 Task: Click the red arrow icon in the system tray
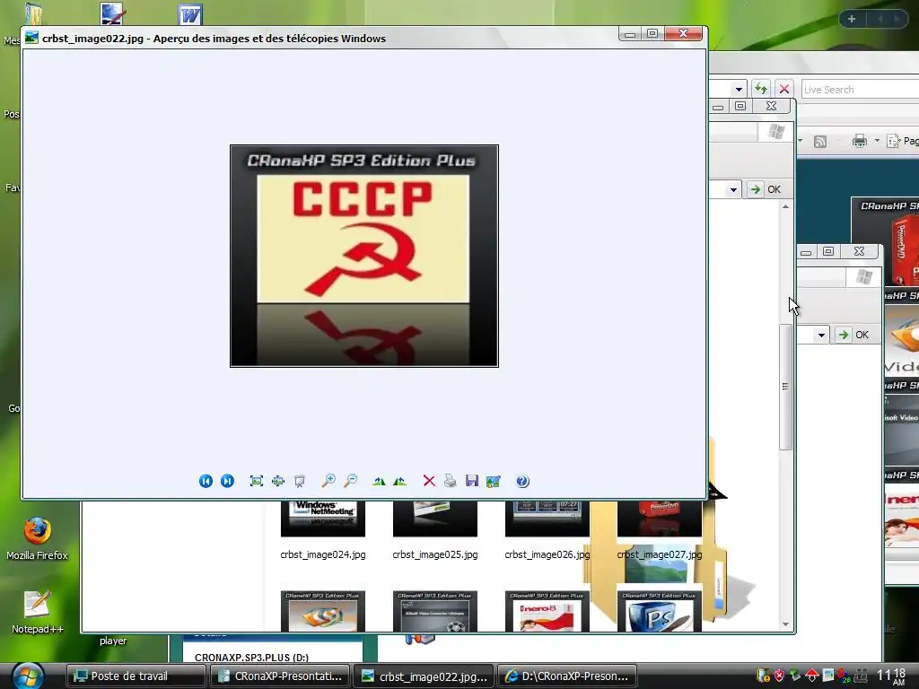811,676
